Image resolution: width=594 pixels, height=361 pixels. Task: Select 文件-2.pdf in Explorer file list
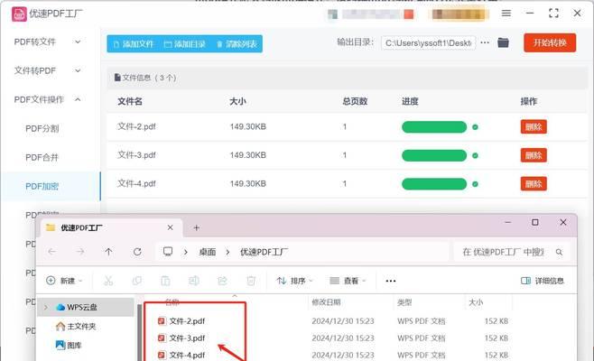coord(181,321)
